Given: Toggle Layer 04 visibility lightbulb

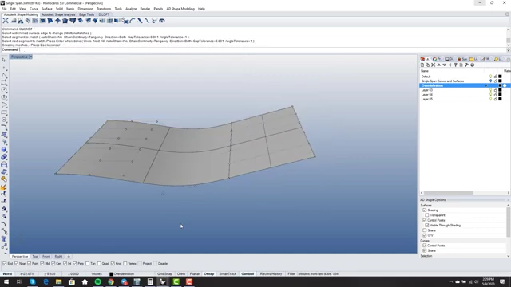Looking at the screenshot, I should (x=490, y=95).
